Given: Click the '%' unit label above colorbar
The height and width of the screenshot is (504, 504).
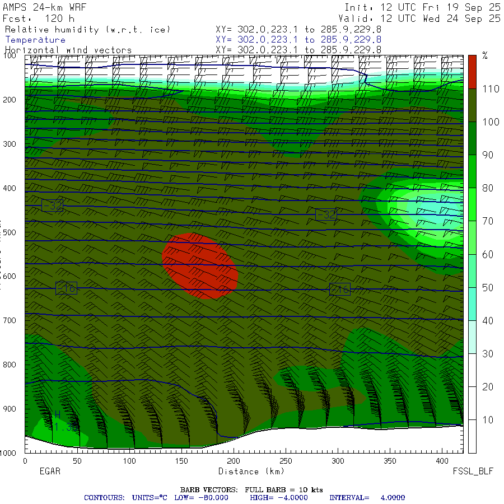Looking at the screenshot, I should coord(485,55).
